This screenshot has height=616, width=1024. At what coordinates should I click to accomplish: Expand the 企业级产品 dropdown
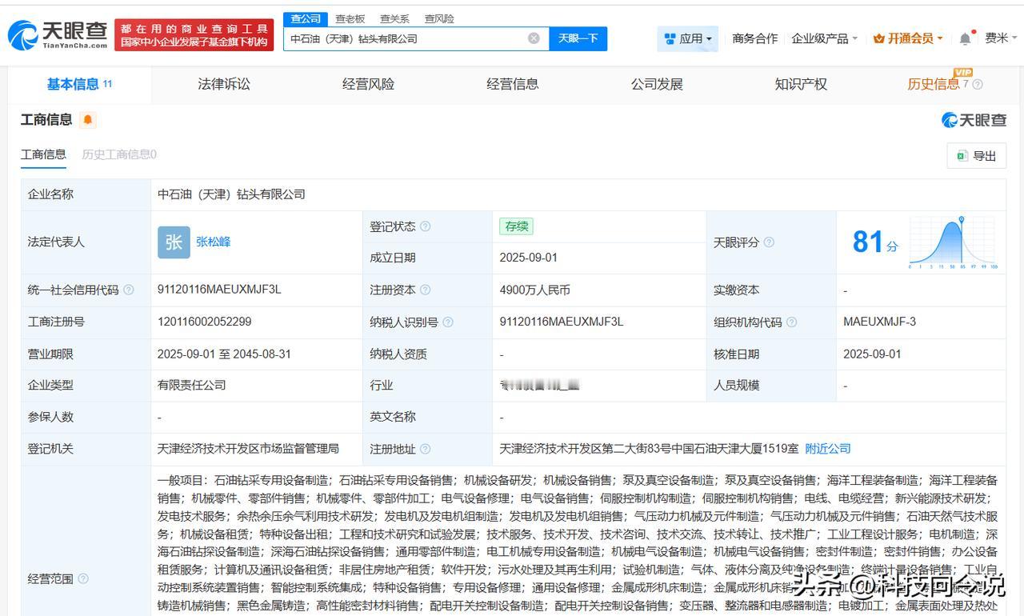(x=824, y=38)
